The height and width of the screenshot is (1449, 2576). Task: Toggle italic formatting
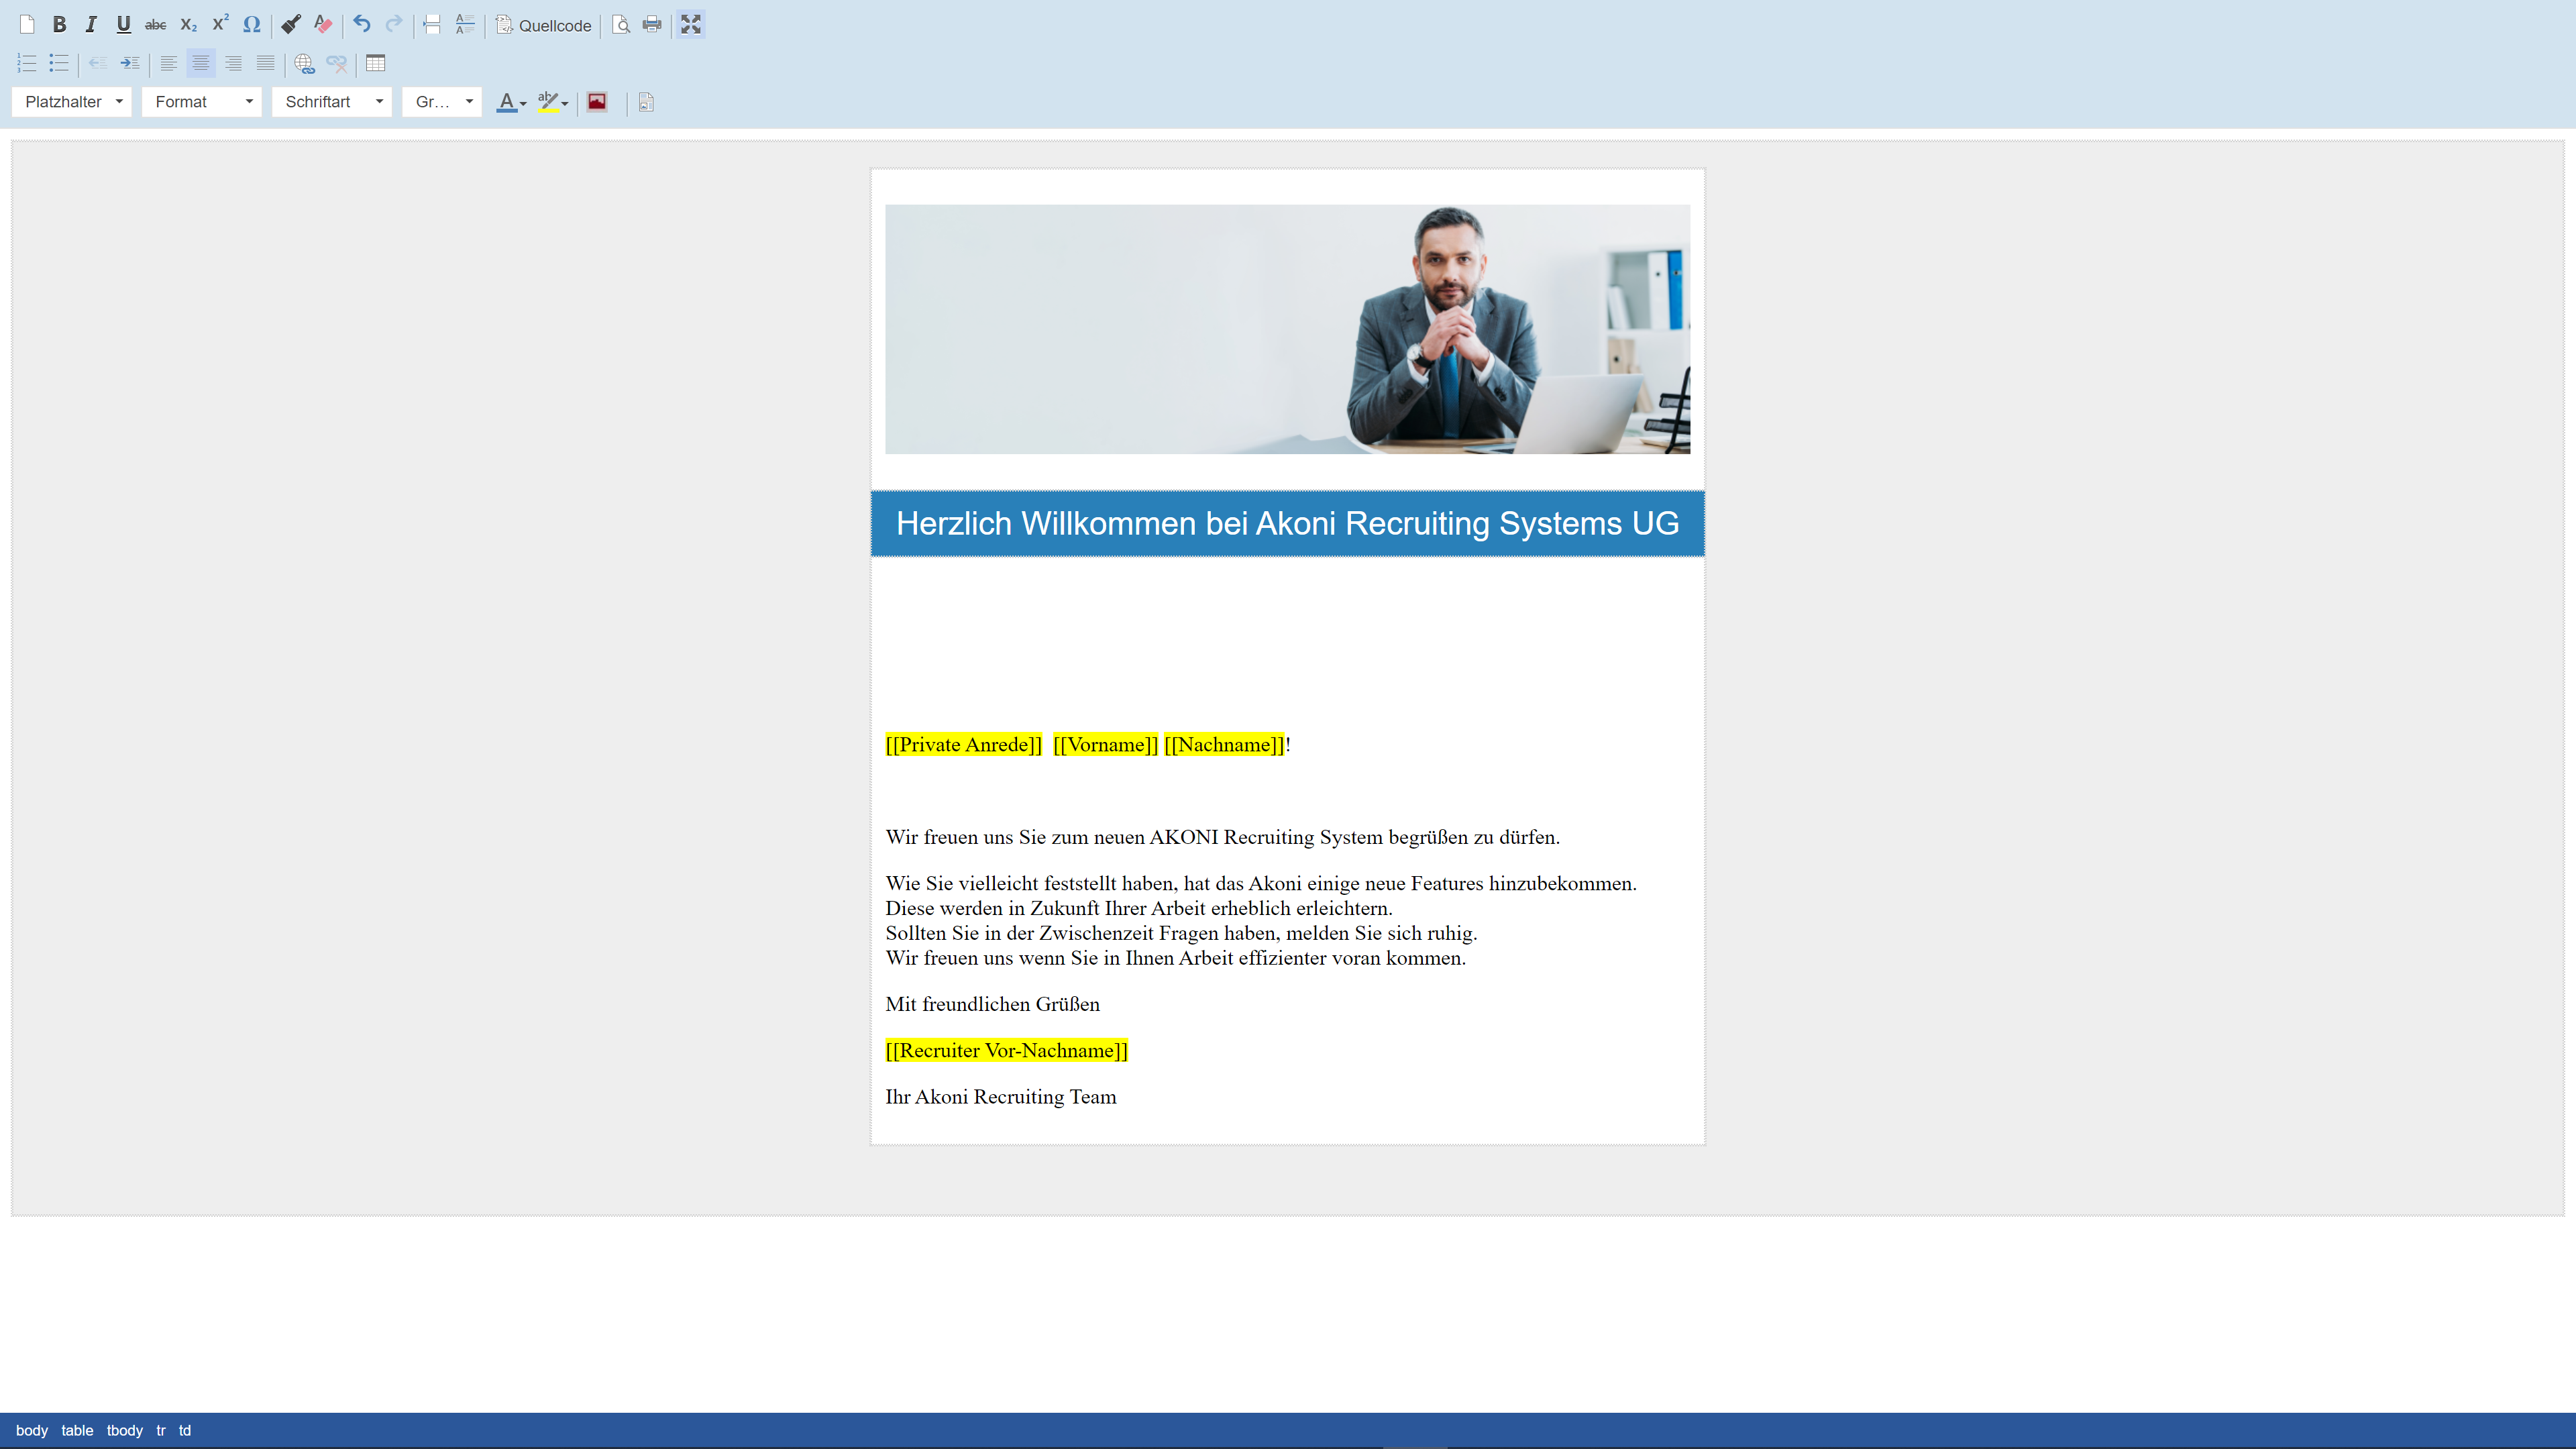point(91,25)
